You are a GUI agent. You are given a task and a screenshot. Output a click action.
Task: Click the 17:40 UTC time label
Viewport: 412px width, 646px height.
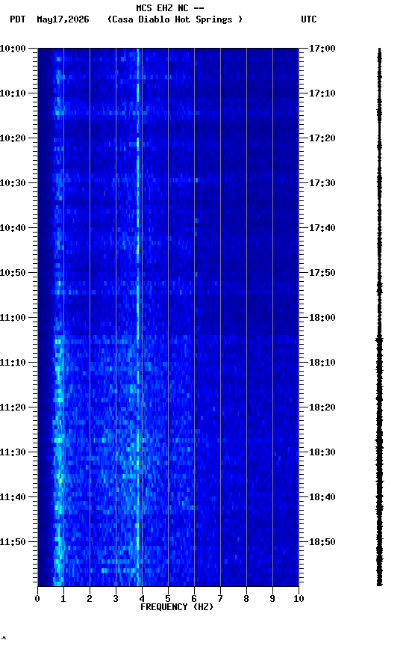(x=322, y=228)
